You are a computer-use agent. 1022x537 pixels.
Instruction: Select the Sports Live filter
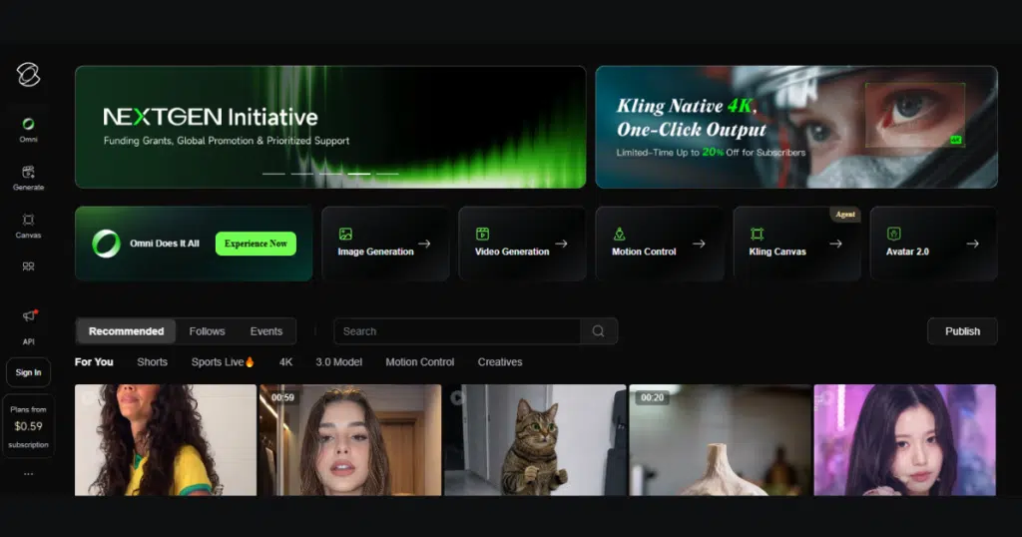point(223,361)
